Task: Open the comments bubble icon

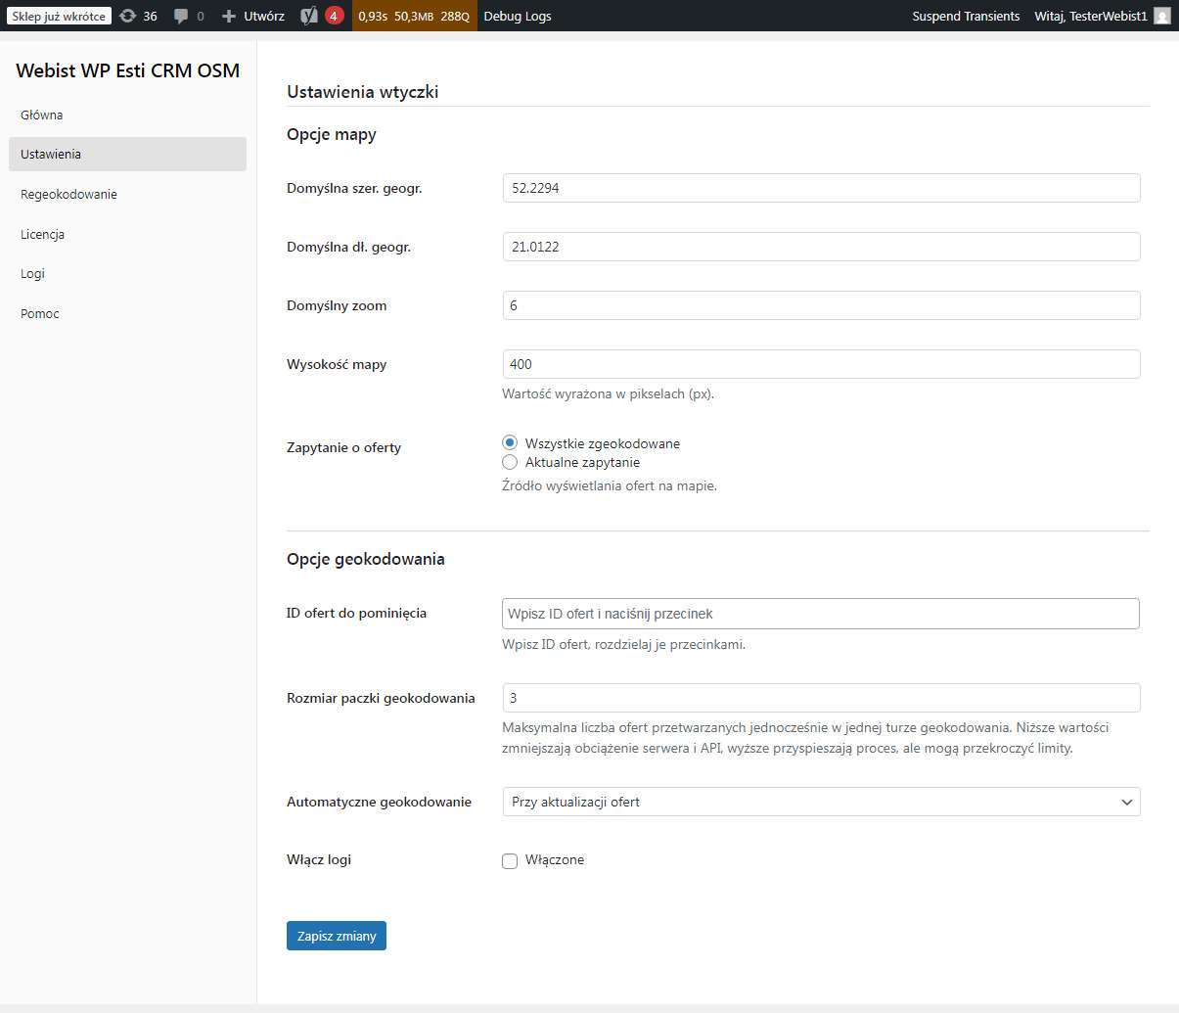Action: click(x=181, y=16)
